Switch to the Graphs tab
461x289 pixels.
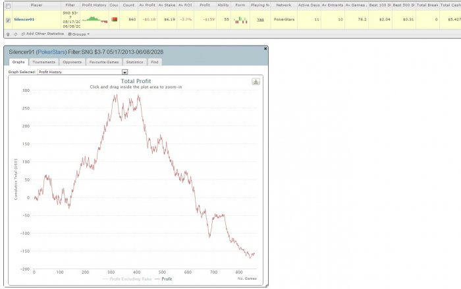click(x=18, y=62)
